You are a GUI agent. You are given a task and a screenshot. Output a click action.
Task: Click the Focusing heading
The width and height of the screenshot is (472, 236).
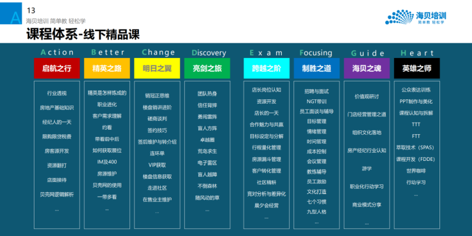point(316,53)
